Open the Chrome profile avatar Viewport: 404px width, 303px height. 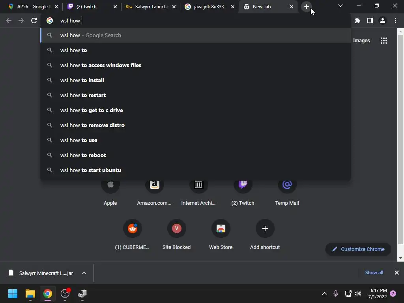click(383, 21)
